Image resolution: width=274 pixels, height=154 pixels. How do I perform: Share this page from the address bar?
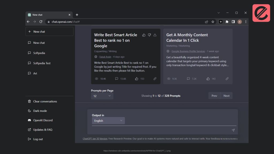(206, 22)
